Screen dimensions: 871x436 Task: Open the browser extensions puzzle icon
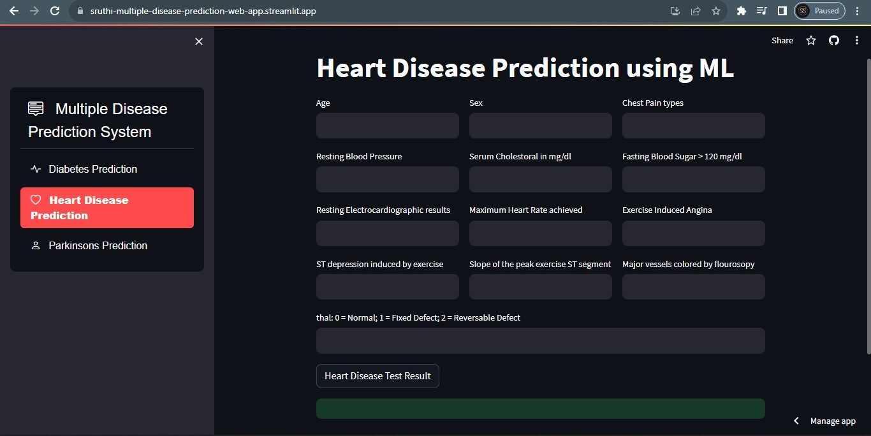pos(741,11)
